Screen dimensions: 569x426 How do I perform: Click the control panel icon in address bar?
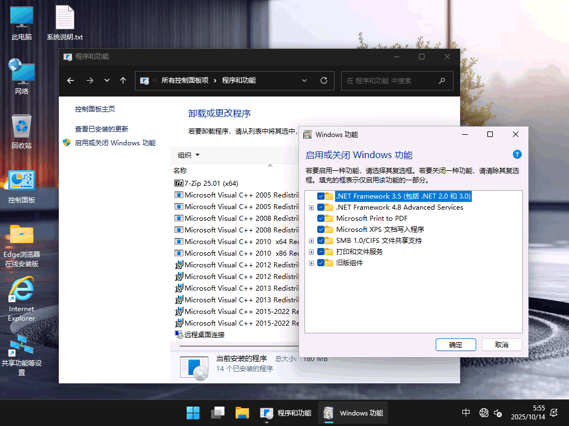click(x=144, y=80)
